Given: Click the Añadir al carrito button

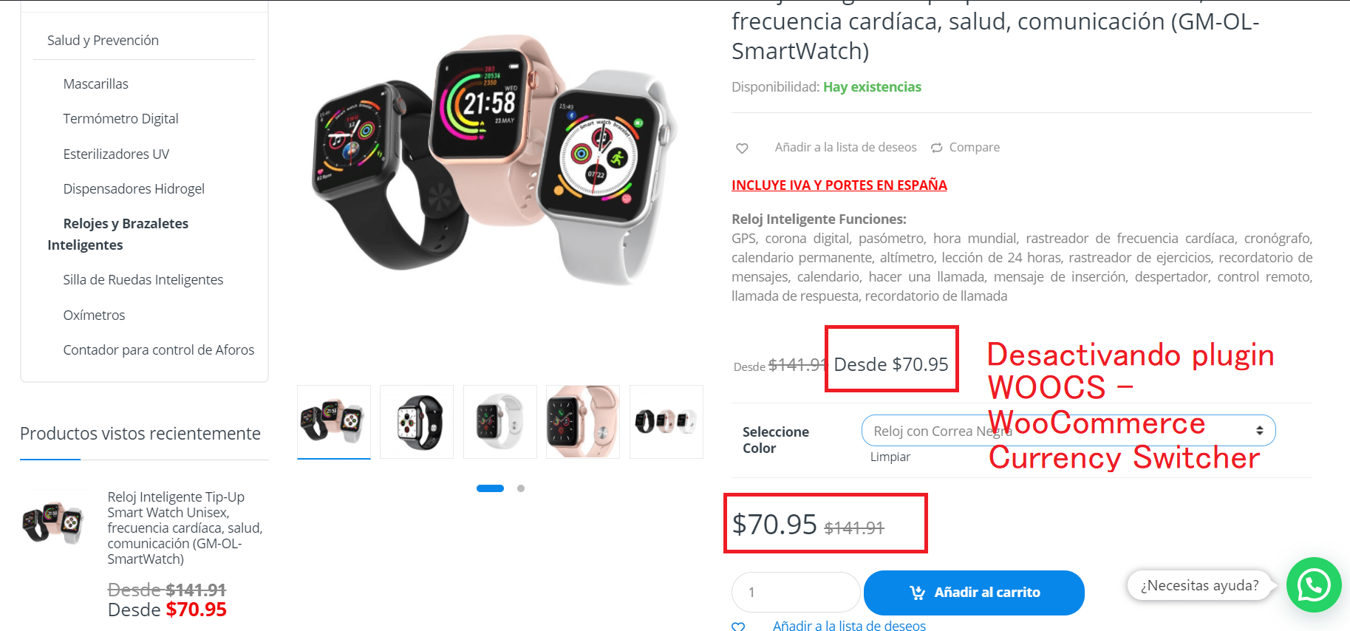Looking at the screenshot, I should (974, 593).
